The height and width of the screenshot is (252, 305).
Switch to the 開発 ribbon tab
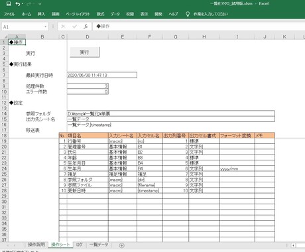[158, 14]
